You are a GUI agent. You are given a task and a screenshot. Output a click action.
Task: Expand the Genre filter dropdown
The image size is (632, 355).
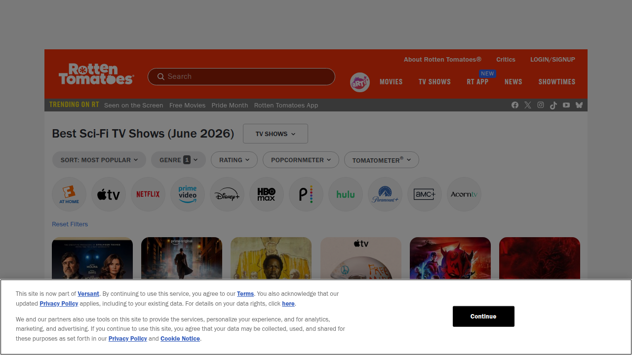point(178,160)
